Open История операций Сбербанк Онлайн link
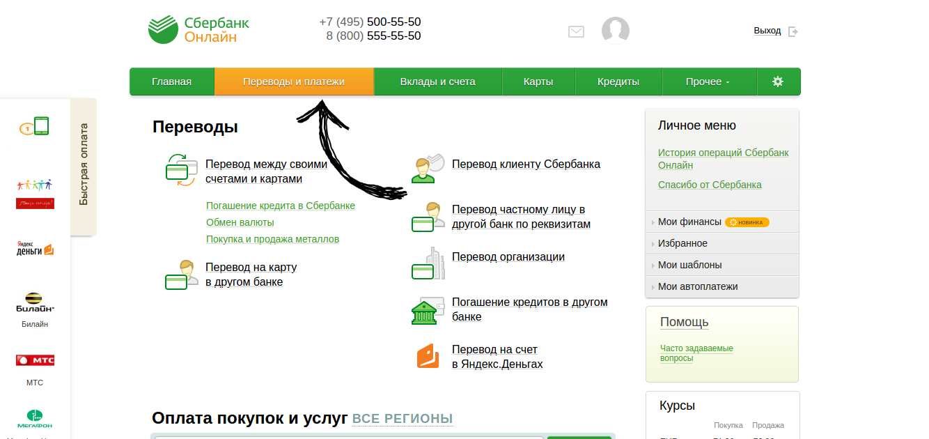This screenshot has width=929, height=439. [x=724, y=159]
